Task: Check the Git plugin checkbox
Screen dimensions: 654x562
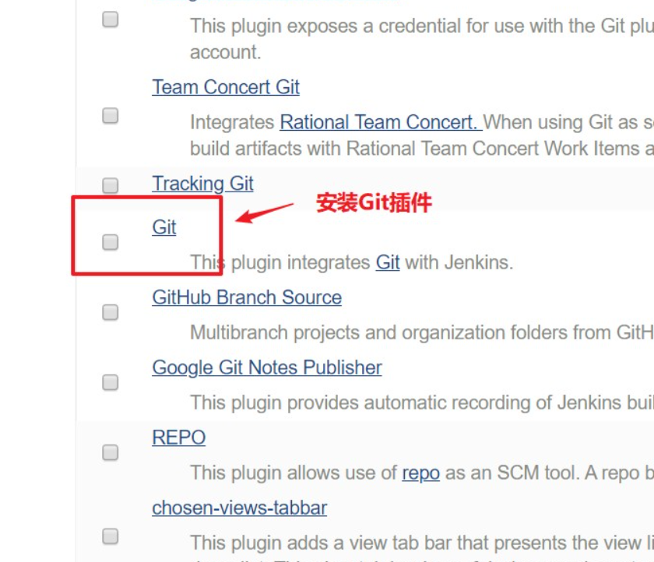Action: [x=110, y=242]
